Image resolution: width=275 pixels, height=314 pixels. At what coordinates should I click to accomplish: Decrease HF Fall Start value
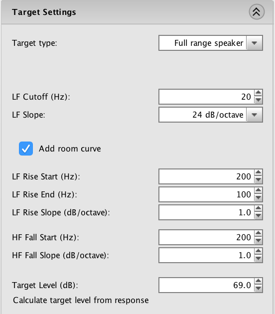259,241
